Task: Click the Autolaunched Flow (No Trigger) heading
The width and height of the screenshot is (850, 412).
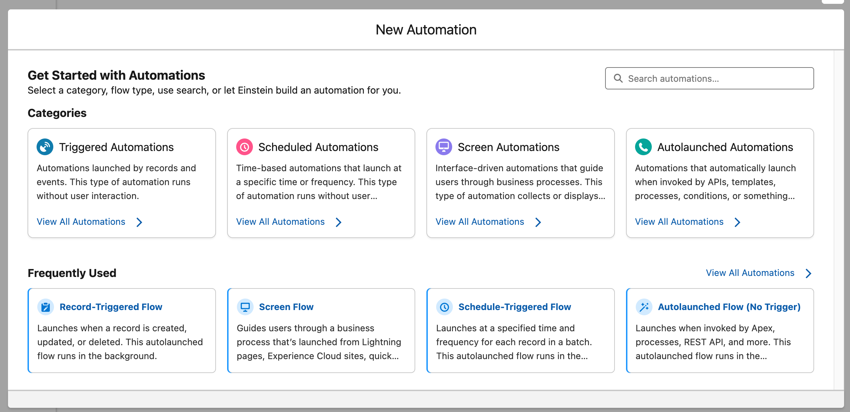Action: pos(729,307)
